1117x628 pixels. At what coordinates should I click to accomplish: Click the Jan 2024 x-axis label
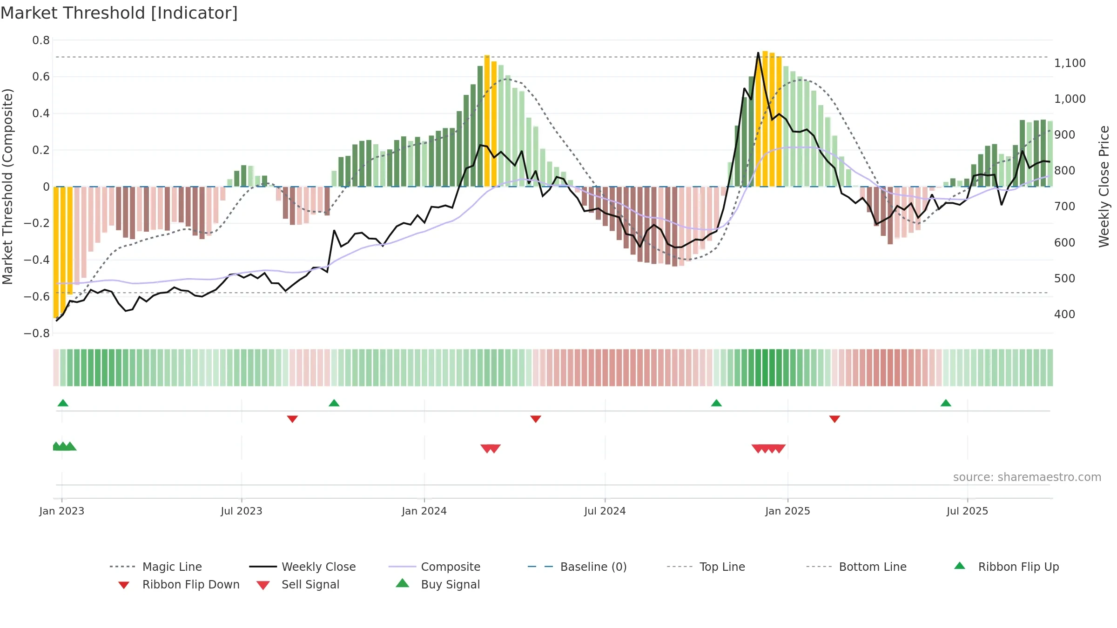[424, 511]
